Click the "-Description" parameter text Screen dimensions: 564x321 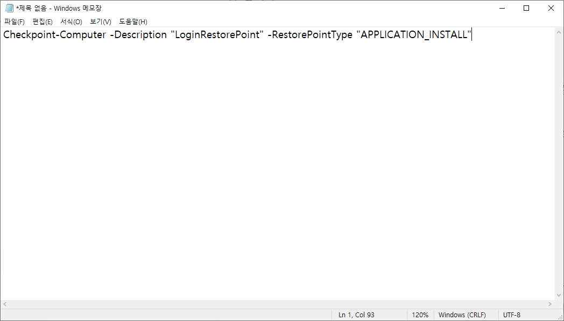click(138, 35)
